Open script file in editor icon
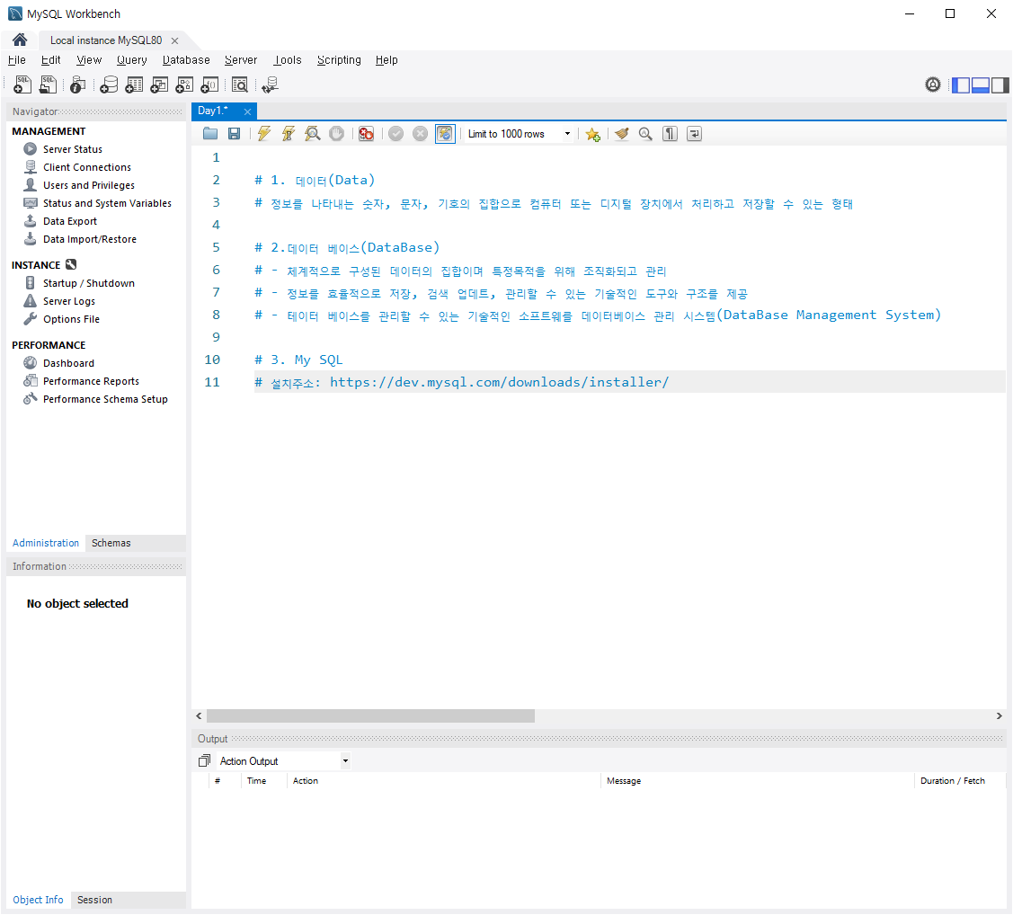Viewport: 1013px width, 915px height. point(210,134)
